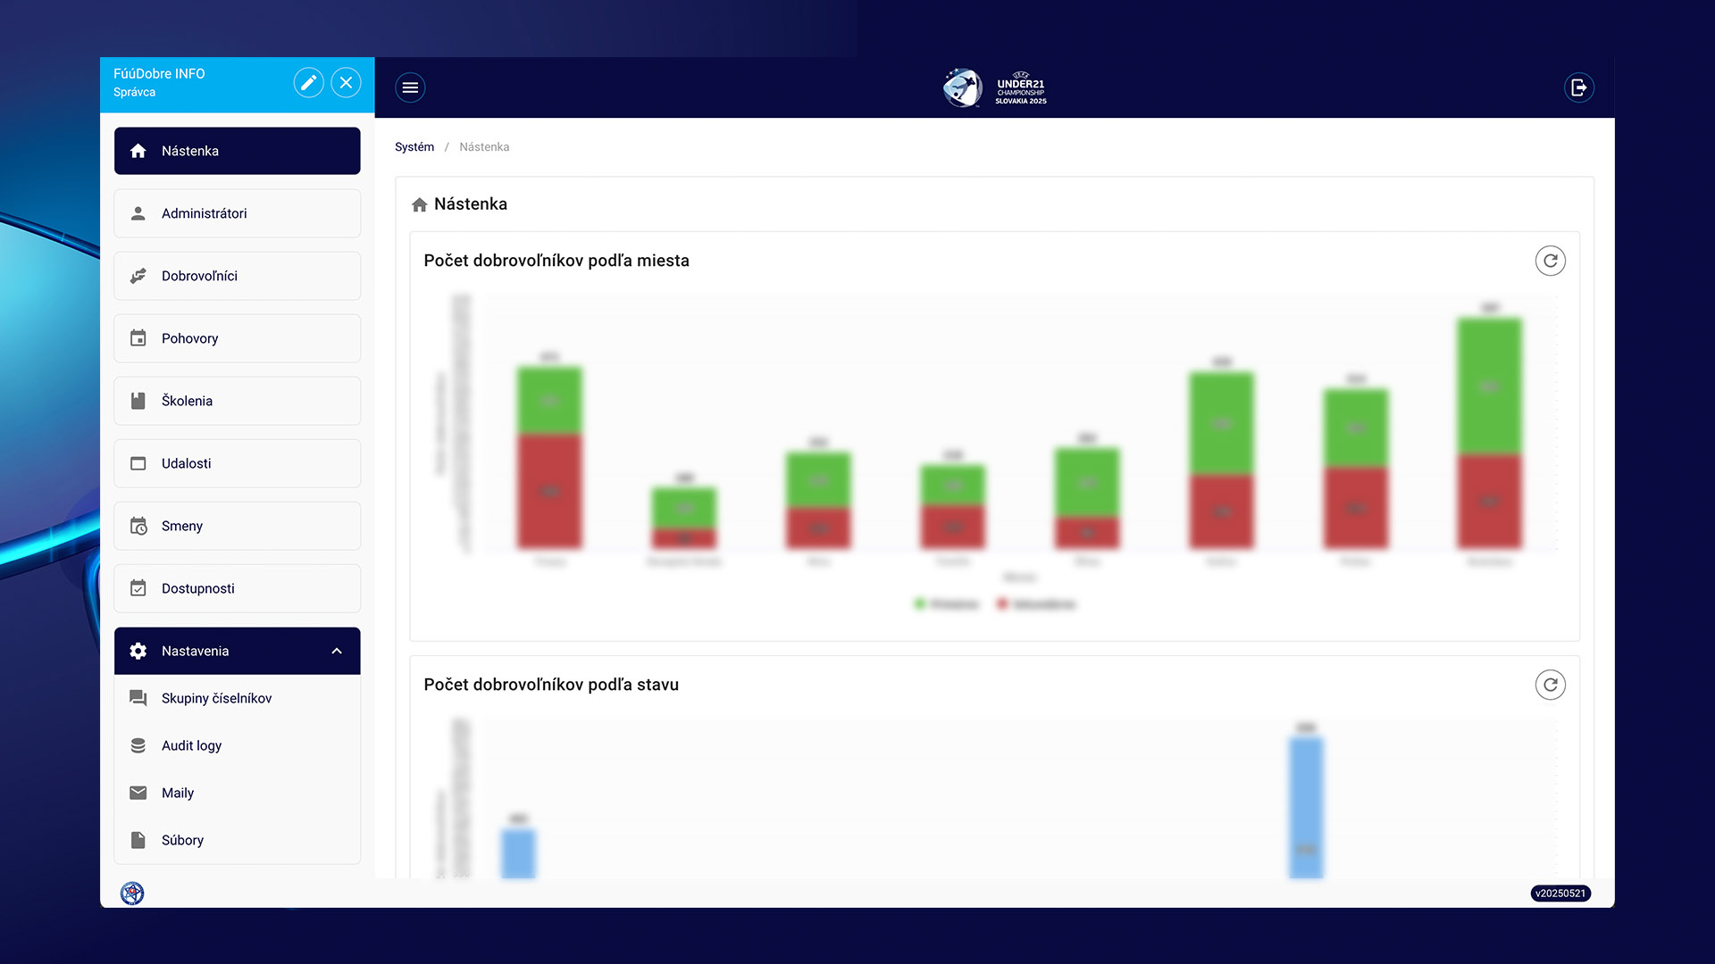Toggle the hamburger sidebar menu button
Viewport: 1715px width, 964px height.
pyautogui.click(x=410, y=87)
